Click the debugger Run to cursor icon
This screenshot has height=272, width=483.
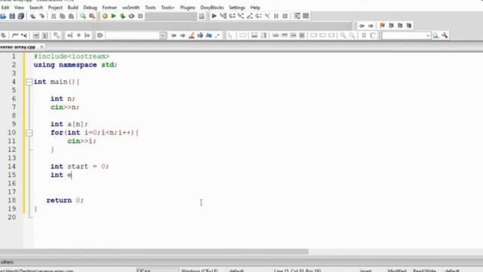click(223, 16)
